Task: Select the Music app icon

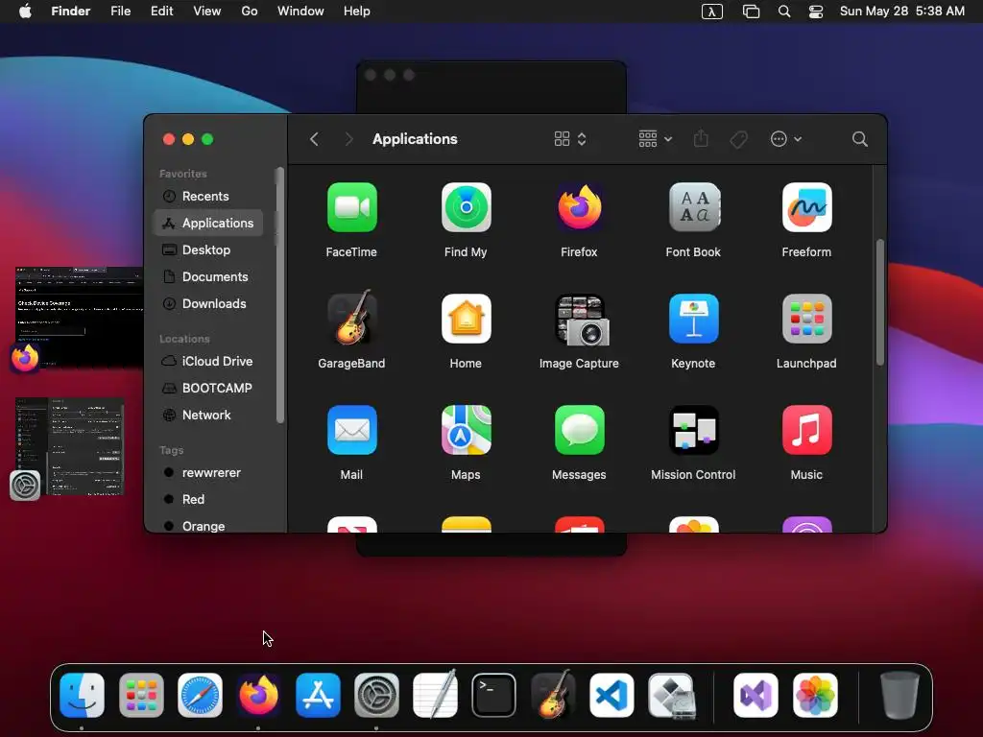Action: coord(806,431)
